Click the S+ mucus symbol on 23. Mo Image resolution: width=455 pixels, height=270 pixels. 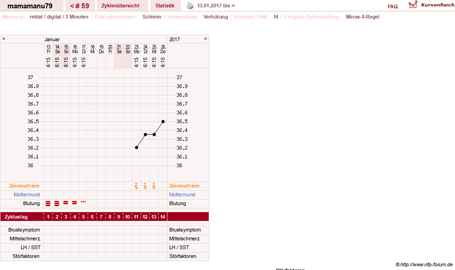[136, 186]
